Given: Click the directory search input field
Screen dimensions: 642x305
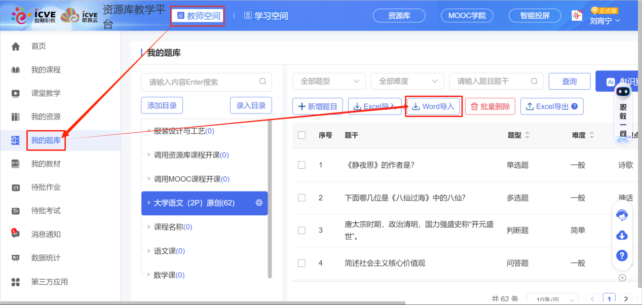Looking at the screenshot, I should click(x=203, y=82).
